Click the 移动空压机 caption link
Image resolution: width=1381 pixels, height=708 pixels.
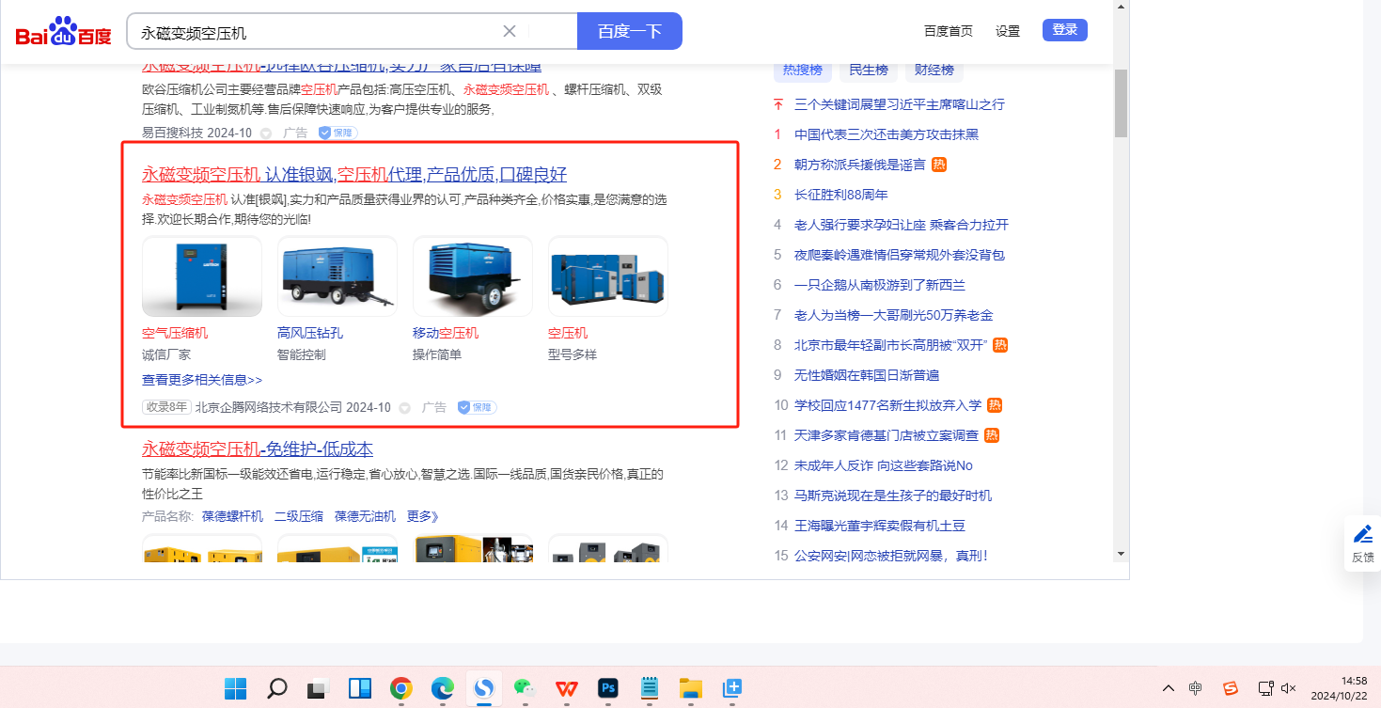[446, 333]
